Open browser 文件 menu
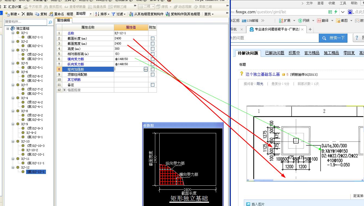This screenshot has height=206, width=364. (x=309, y=3)
